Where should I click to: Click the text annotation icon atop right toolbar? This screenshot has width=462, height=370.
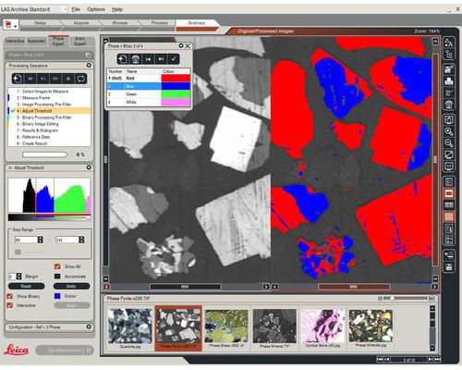coord(449,43)
